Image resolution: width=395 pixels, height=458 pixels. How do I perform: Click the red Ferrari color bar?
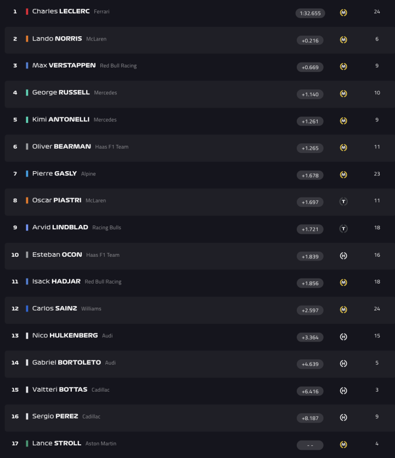(x=27, y=12)
